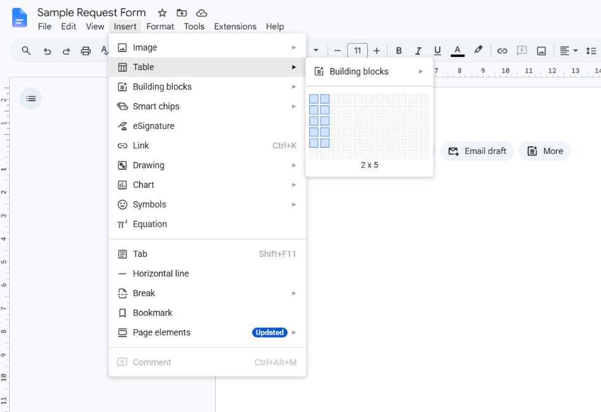Expand the Symbols submenu
Viewport: 601px width, 412px height.
coord(207,204)
